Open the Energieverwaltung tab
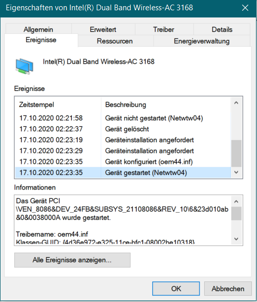This screenshot has width=257, height=302. (x=202, y=41)
